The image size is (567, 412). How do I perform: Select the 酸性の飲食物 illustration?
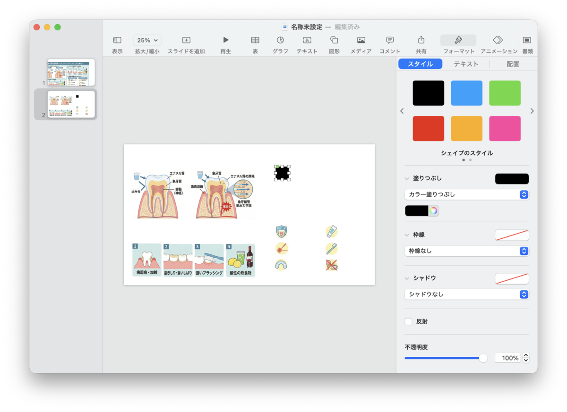click(x=241, y=260)
